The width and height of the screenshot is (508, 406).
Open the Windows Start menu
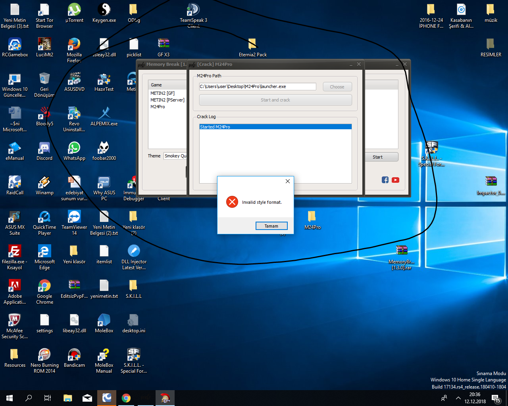click(10, 398)
